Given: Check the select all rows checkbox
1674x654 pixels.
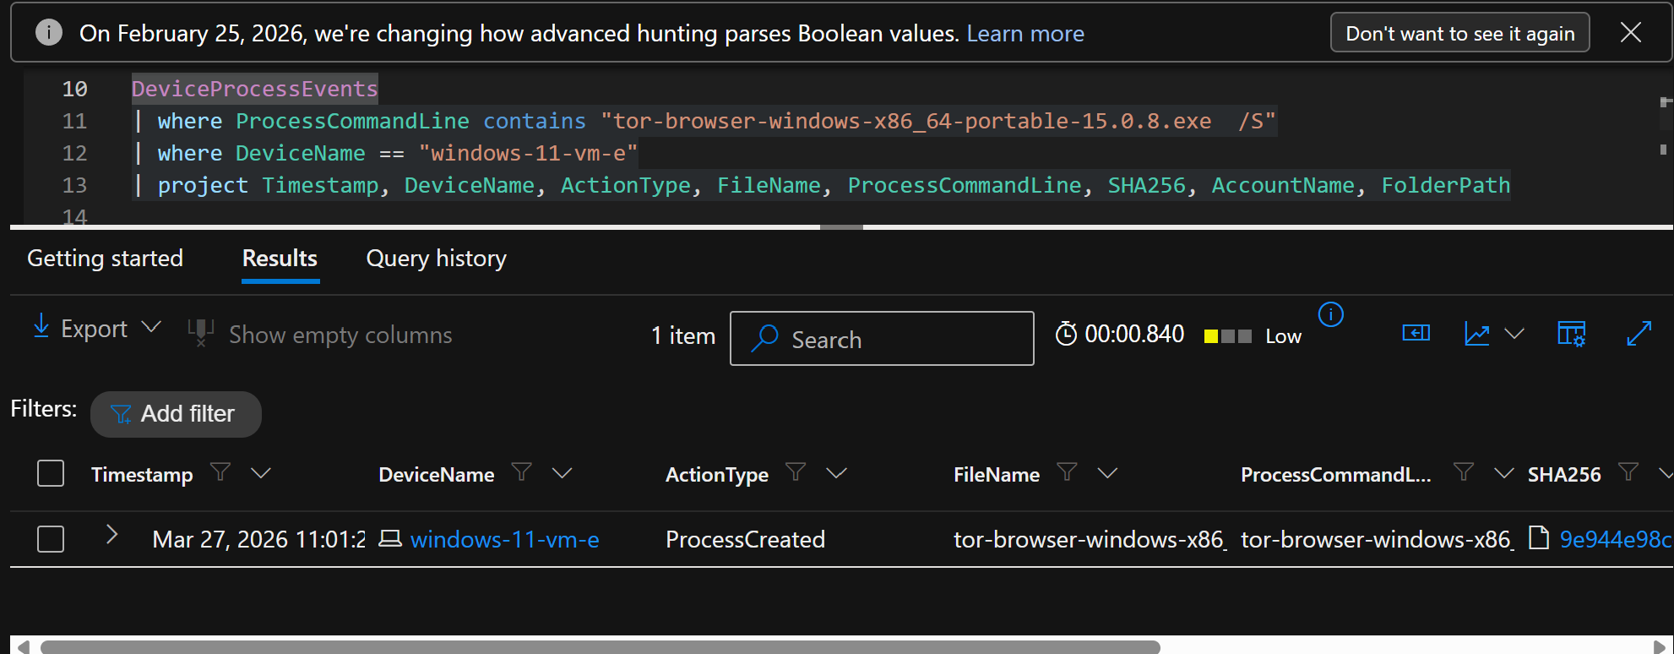Looking at the screenshot, I should [51, 473].
